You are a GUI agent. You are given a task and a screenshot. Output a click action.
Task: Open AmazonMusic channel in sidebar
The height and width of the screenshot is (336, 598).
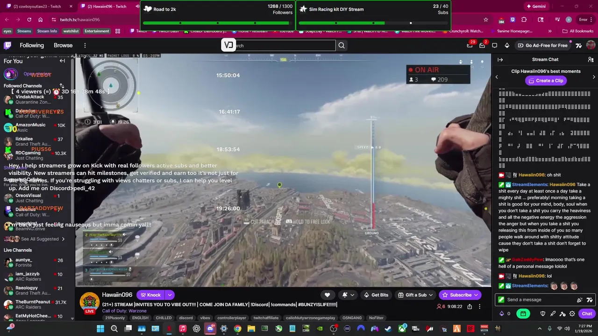pos(37,127)
